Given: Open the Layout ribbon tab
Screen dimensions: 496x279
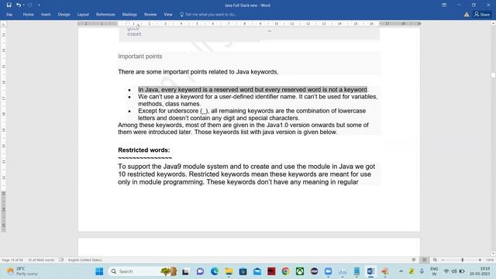Looking at the screenshot, I should coord(83,15).
